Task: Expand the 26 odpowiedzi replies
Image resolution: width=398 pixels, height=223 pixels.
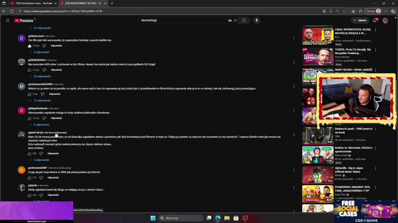Action: click(40, 76)
